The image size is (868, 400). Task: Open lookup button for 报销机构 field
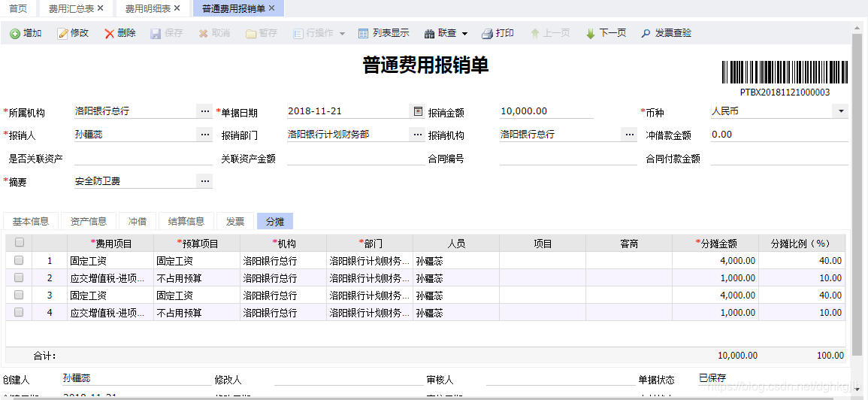[630, 134]
